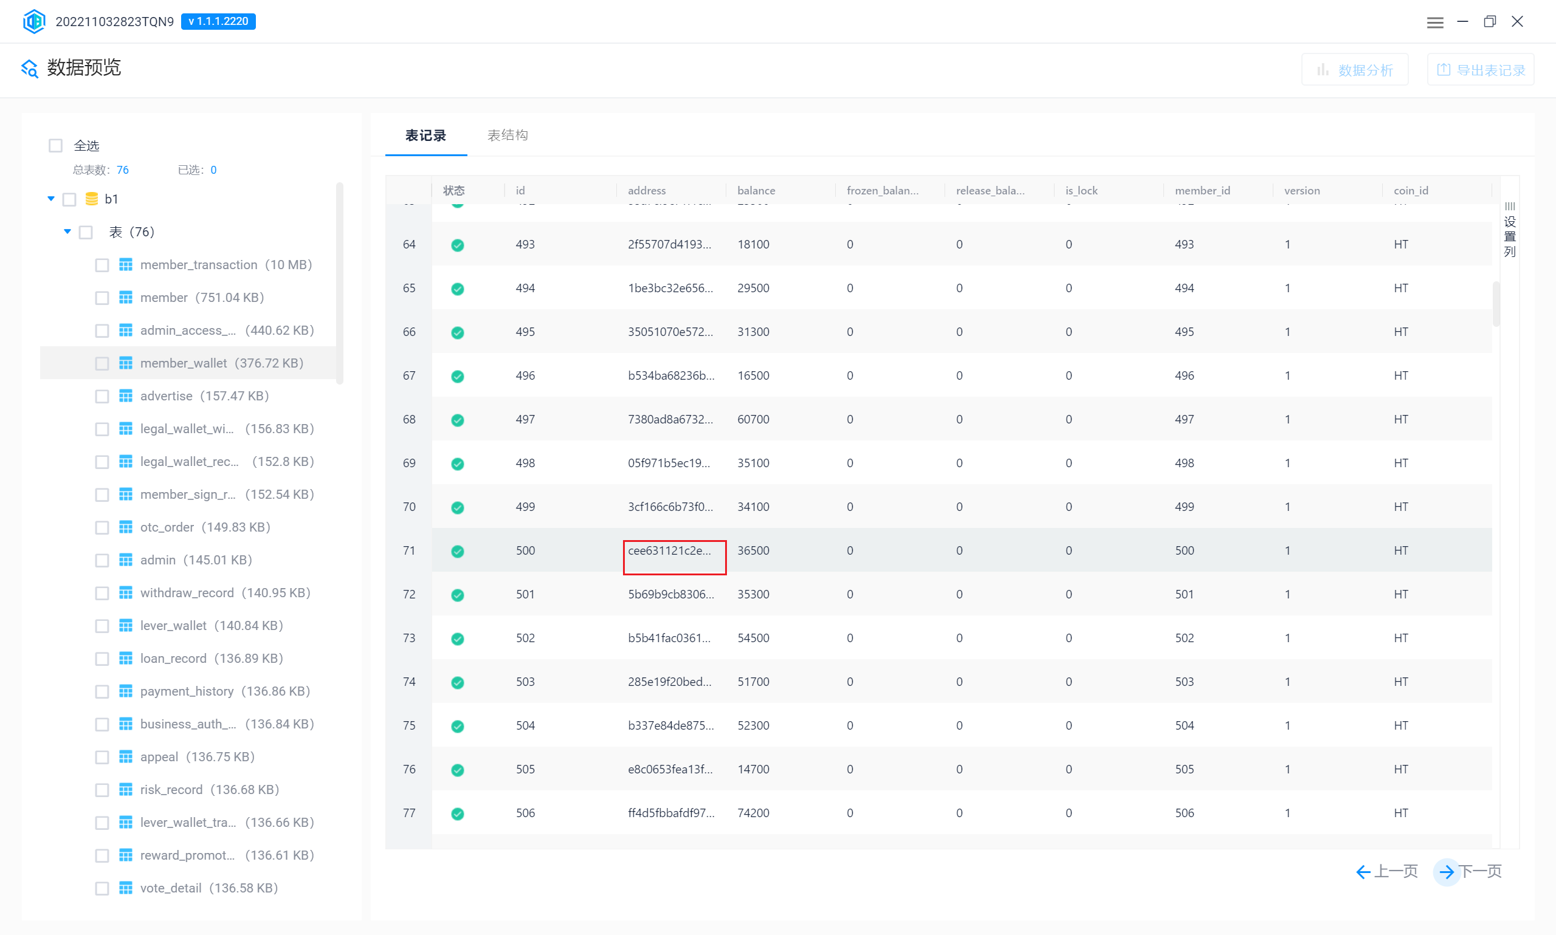Check the 表 (76) group checkbox
This screenshot has width=1556, height=935.
pyautogui.click(x=86, y=233)
